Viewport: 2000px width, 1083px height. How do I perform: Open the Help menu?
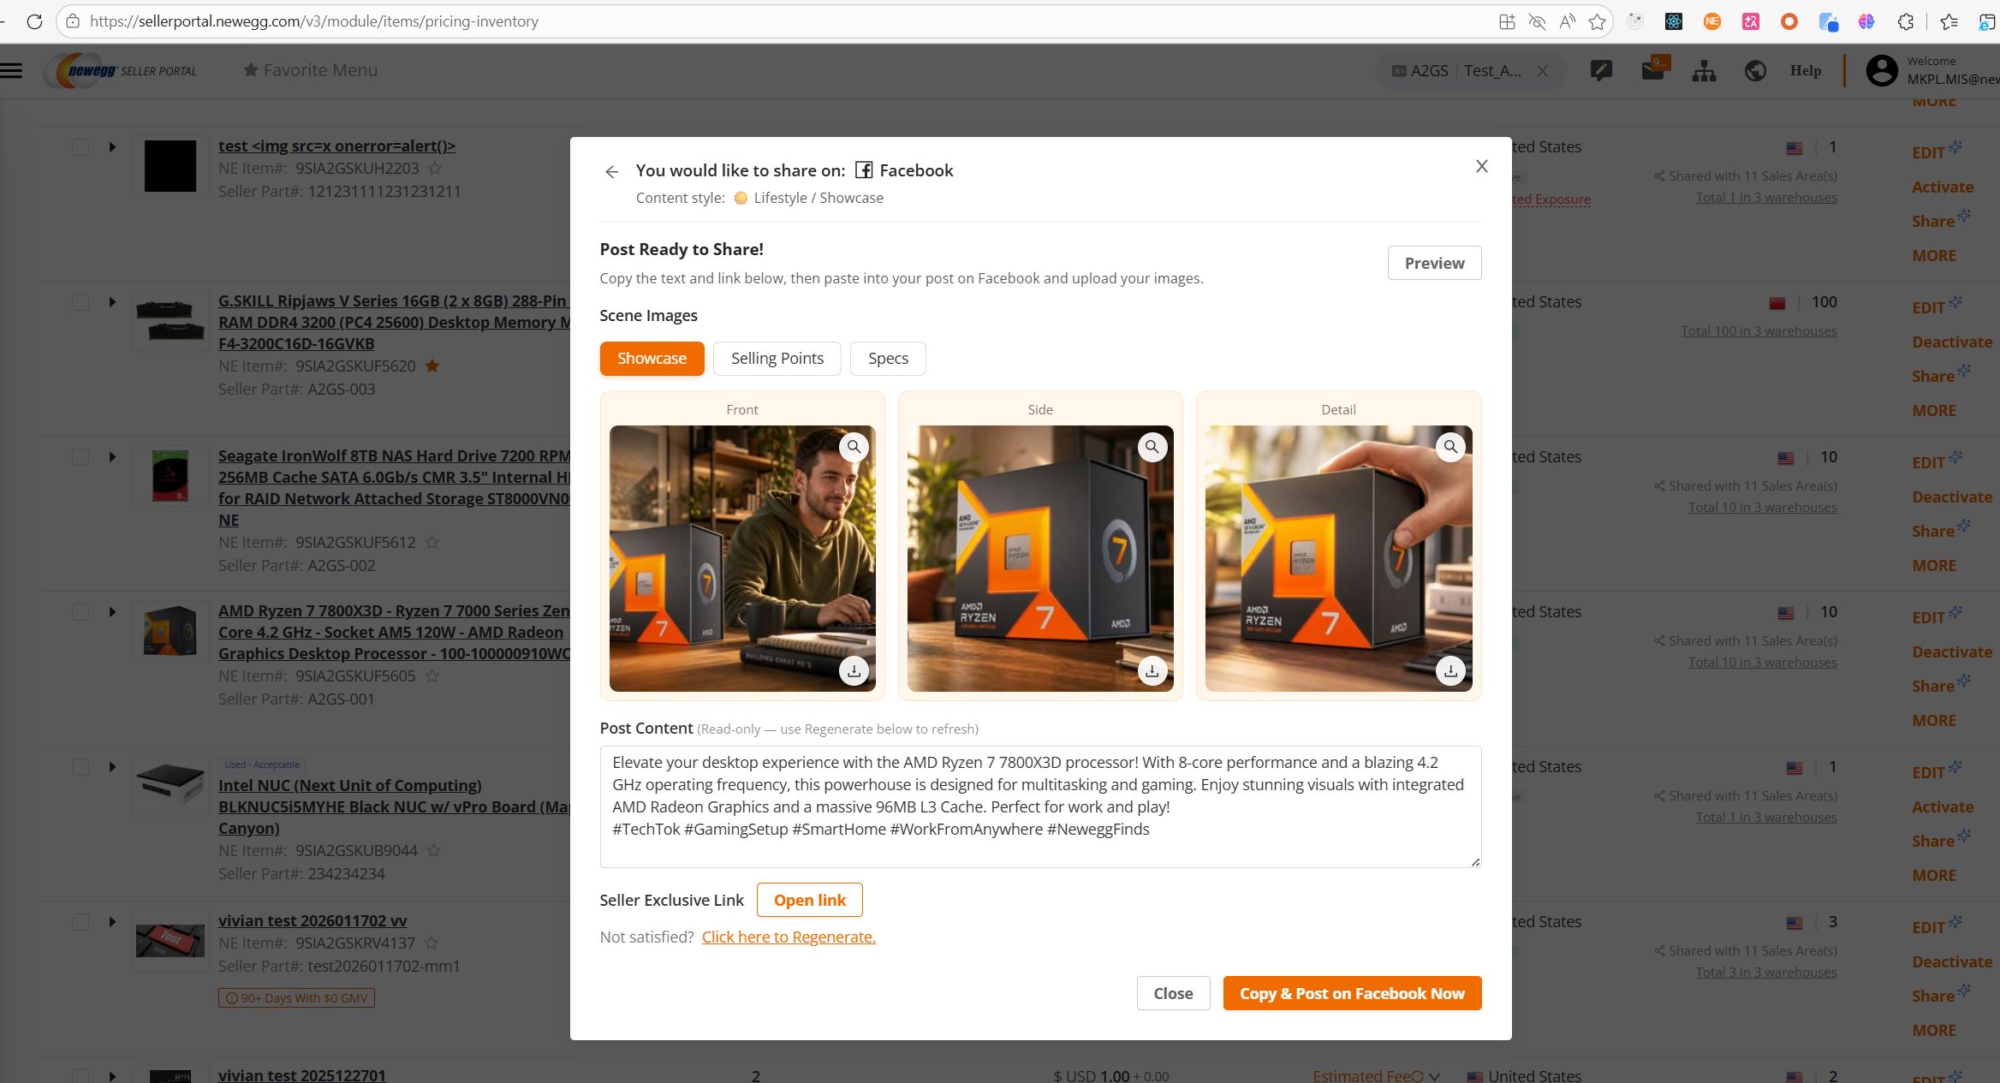click(x=1806, y=70)
